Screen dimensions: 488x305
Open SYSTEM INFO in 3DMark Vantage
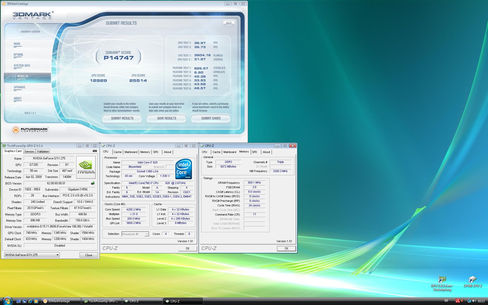pyautogui.click(x=22, y=66)
